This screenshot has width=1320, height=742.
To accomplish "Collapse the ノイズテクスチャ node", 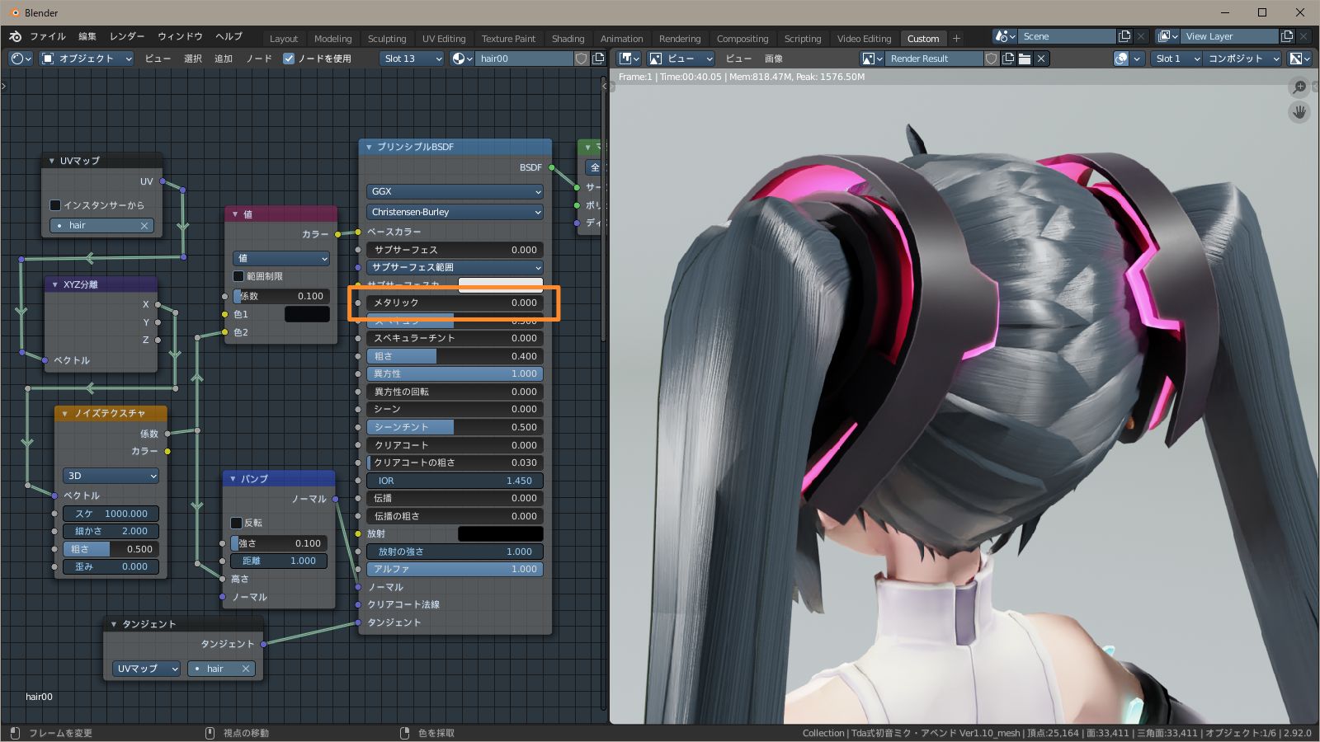I will point(65,413).
